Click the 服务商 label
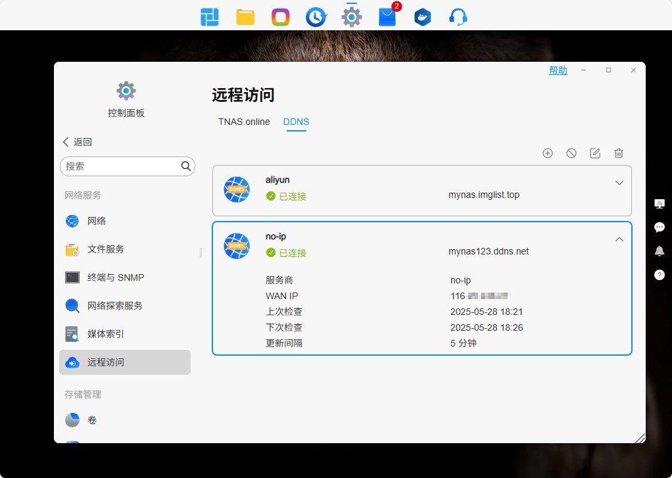The height and width of the screenshot is (478, 672). (279, 280)
